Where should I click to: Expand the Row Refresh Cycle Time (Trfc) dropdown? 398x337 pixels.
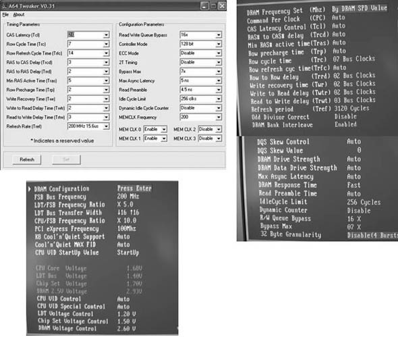coord(107,53)
